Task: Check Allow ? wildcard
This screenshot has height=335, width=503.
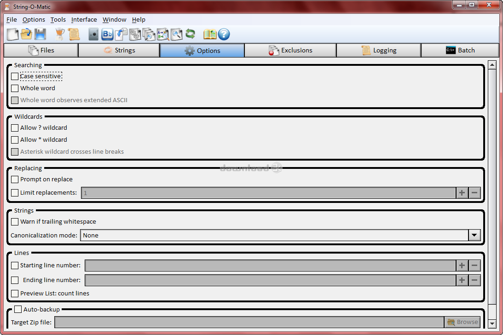Action: pos(15,128)
